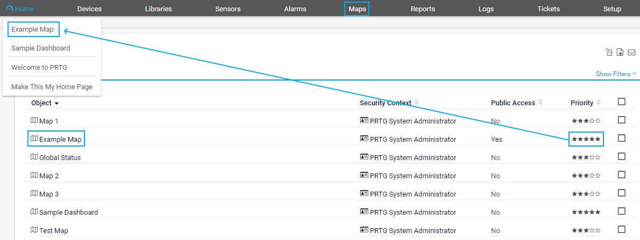Expand the Show Filters panel

point(616,74)
